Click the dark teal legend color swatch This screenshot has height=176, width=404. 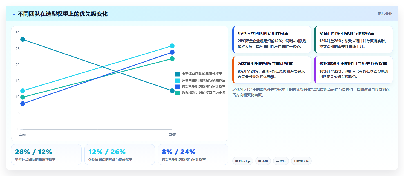[x=177, y=74]
